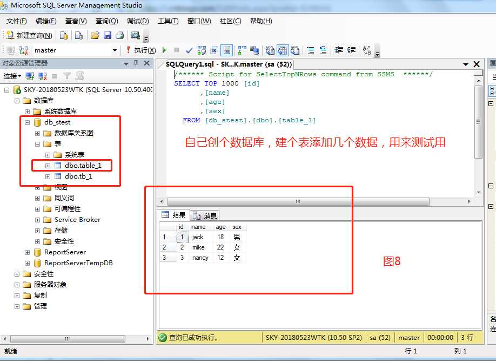Click the Save floppy disk icon
496x361 pixels.
pos(108,36)
